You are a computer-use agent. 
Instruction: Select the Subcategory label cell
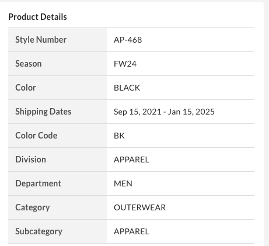(57, 231)
